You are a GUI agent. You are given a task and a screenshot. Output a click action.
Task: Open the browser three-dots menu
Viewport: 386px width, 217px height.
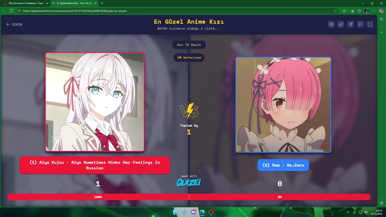click(x=374, y=11)
